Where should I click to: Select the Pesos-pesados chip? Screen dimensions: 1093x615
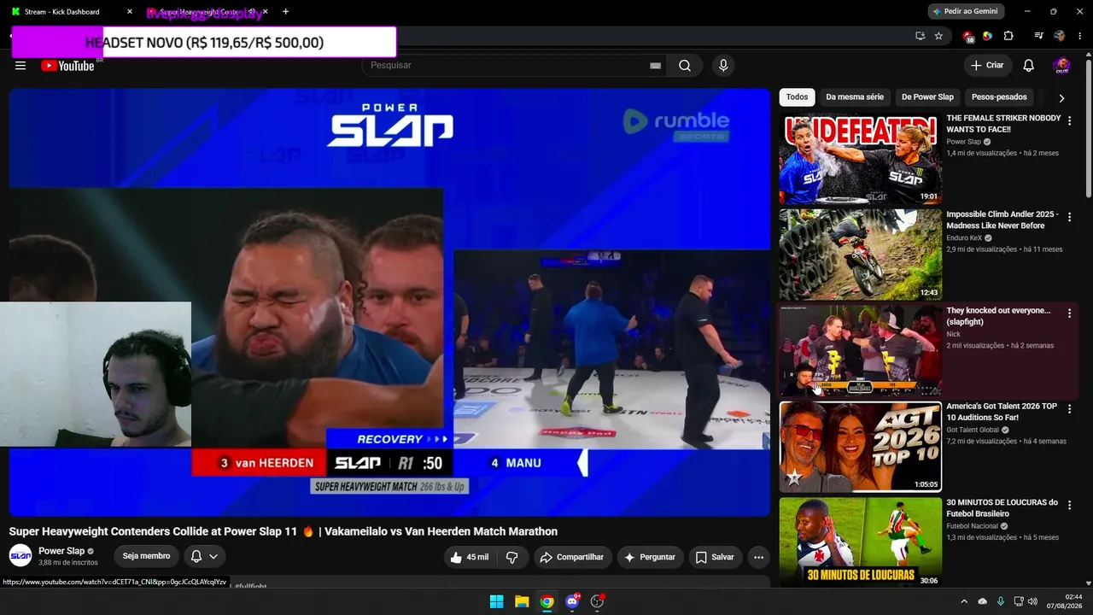999,97
